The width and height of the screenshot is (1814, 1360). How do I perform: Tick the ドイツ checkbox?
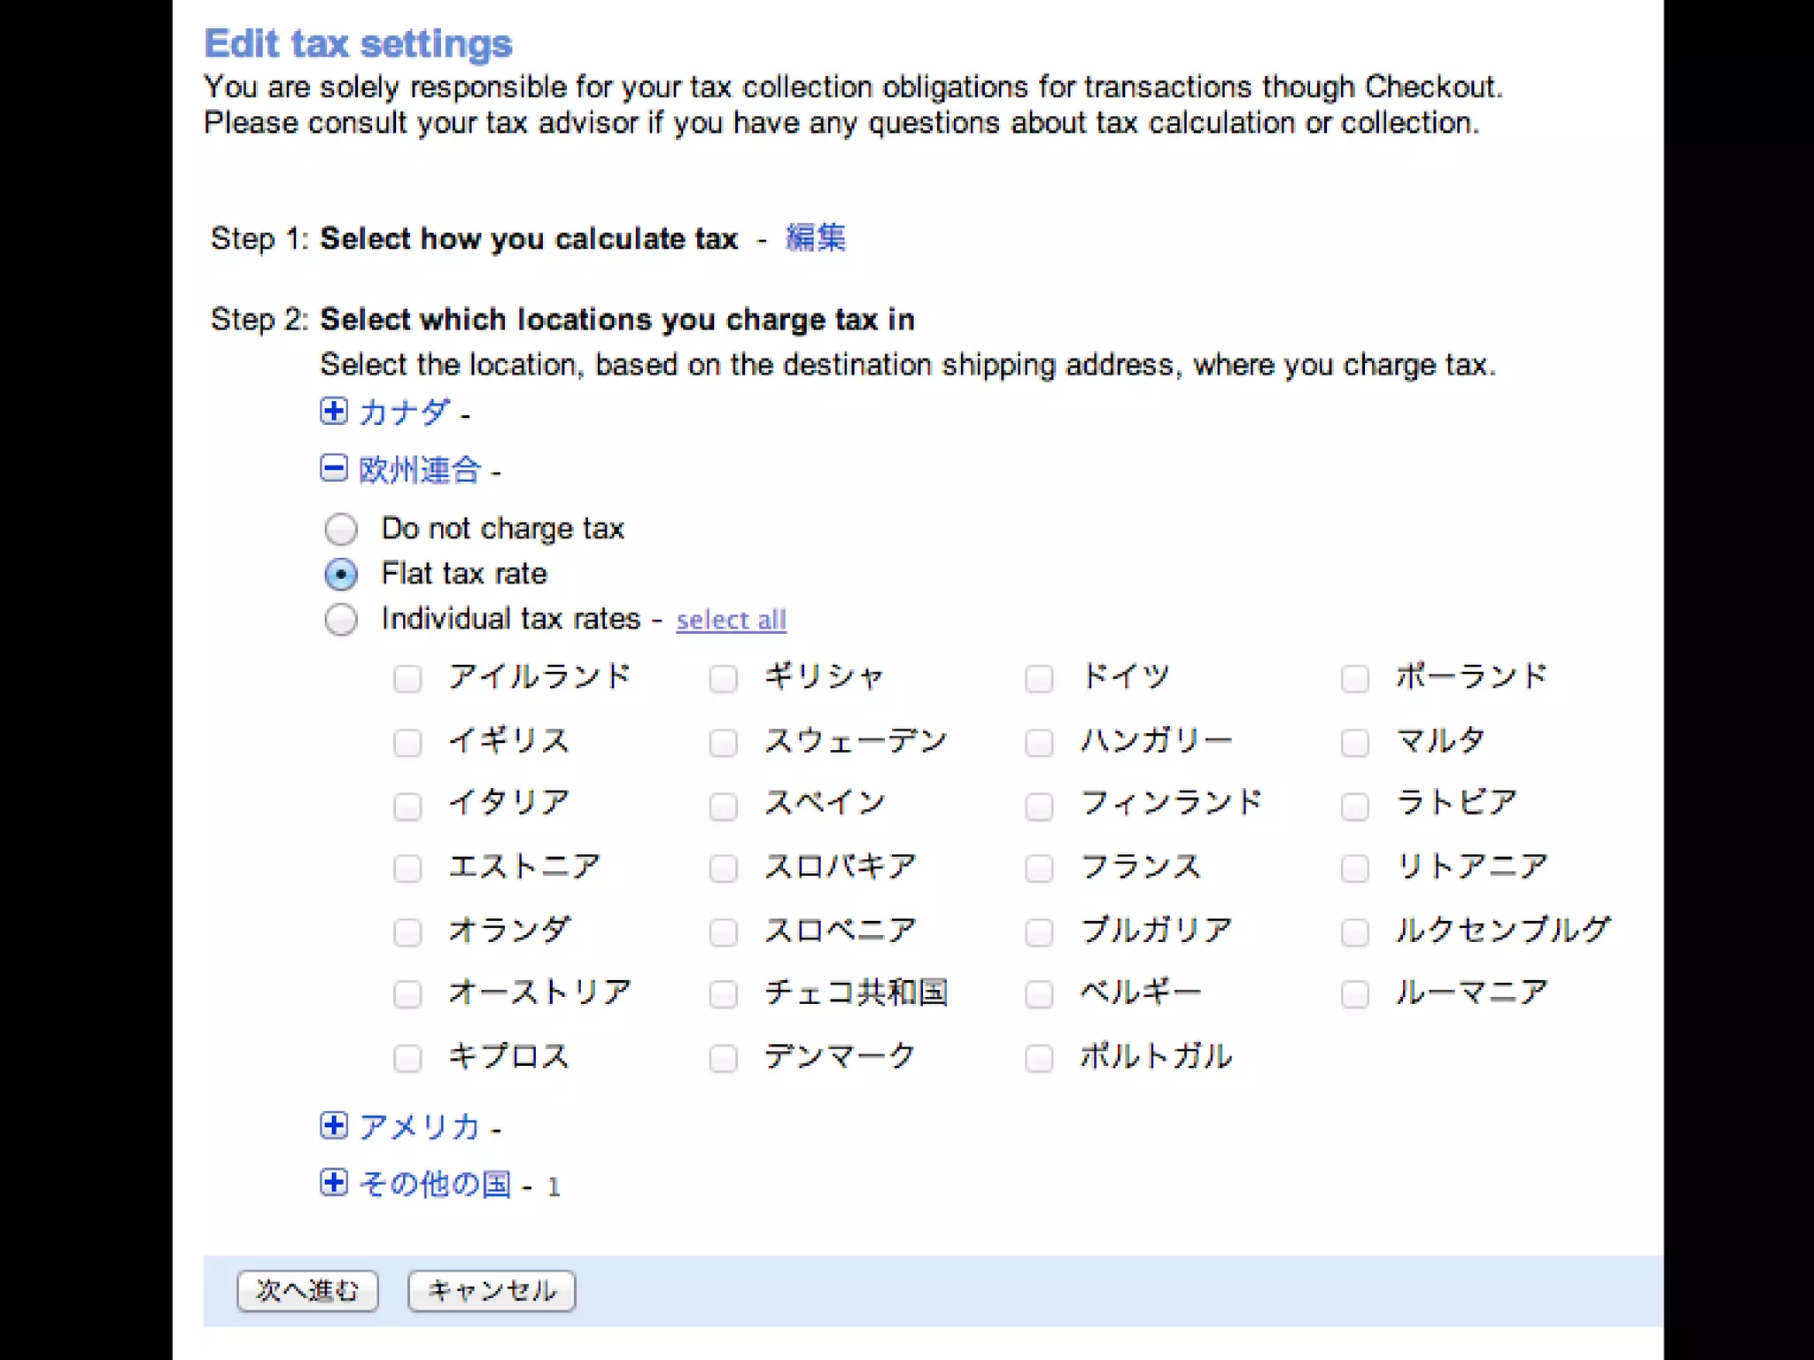(x=1039, y=679)
